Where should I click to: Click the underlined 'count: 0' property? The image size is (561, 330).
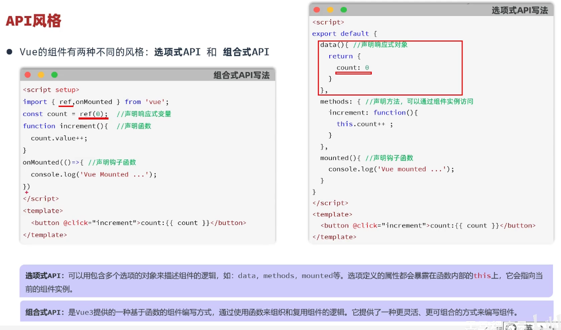353,67
